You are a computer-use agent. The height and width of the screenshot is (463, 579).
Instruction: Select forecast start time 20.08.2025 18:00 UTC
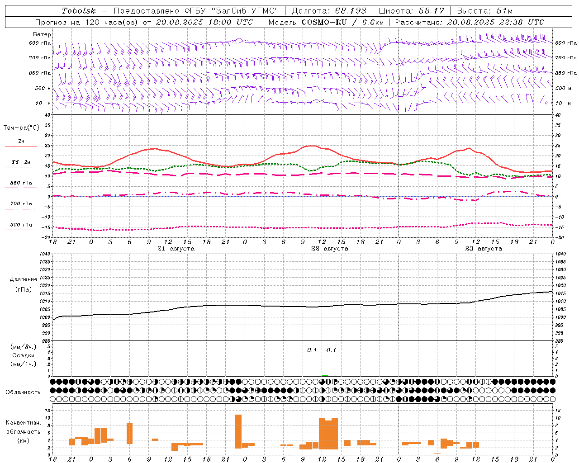click(204, 22)
